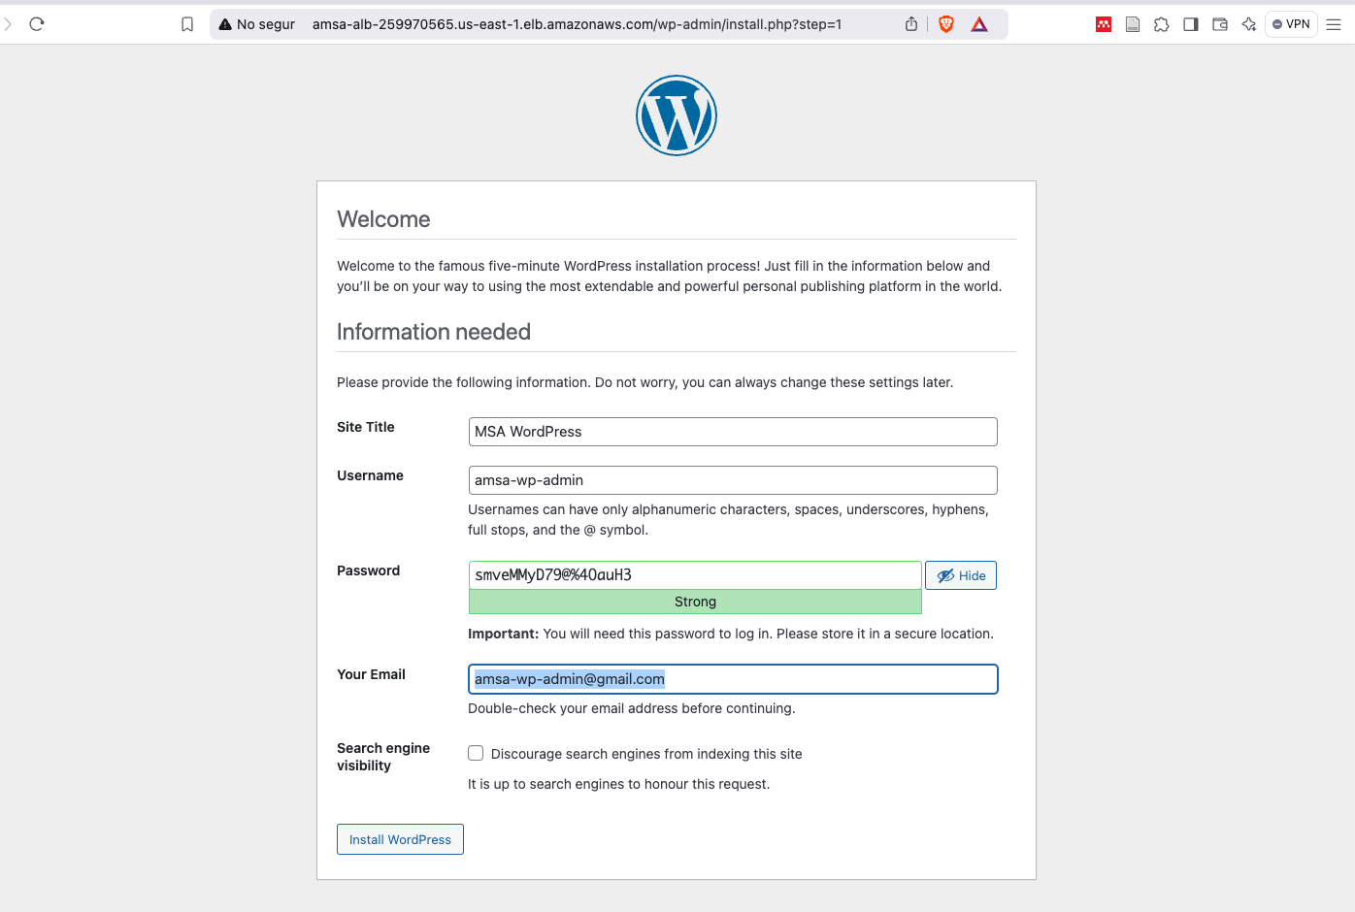Bookmark this page using the bookmark icon
The height and width of the screenshot is (912, 1355).
(187, 24)
